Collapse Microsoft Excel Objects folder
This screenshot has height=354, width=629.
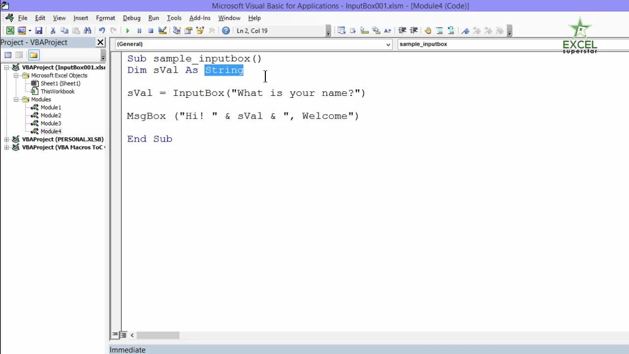click(x=16, y=76)
